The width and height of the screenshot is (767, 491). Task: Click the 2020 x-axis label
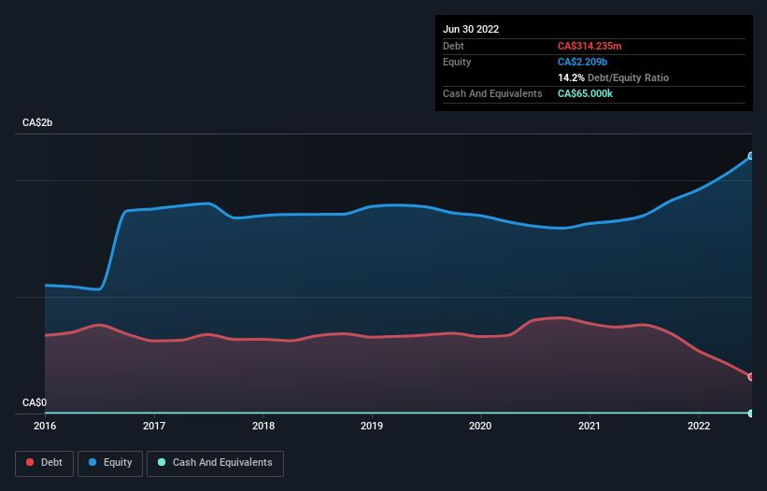point(480,426)
